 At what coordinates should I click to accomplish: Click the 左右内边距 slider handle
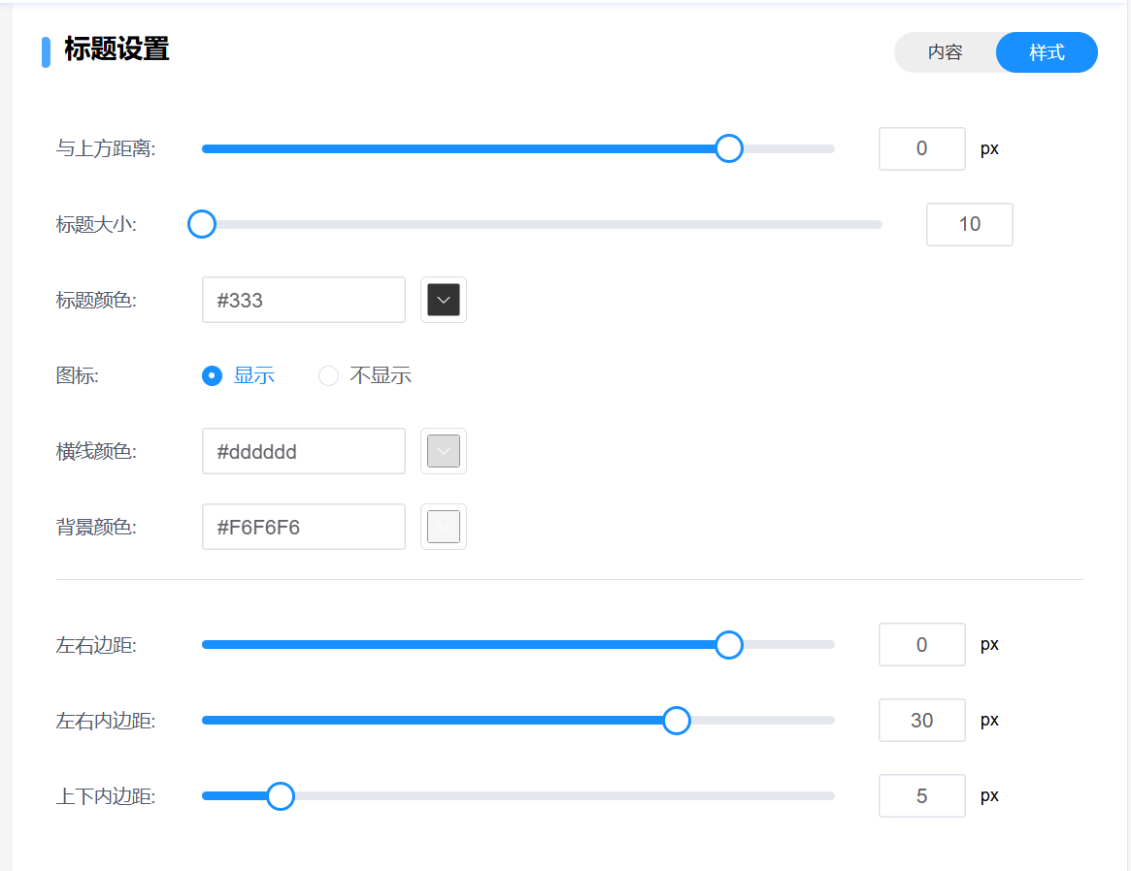(676, 721)
